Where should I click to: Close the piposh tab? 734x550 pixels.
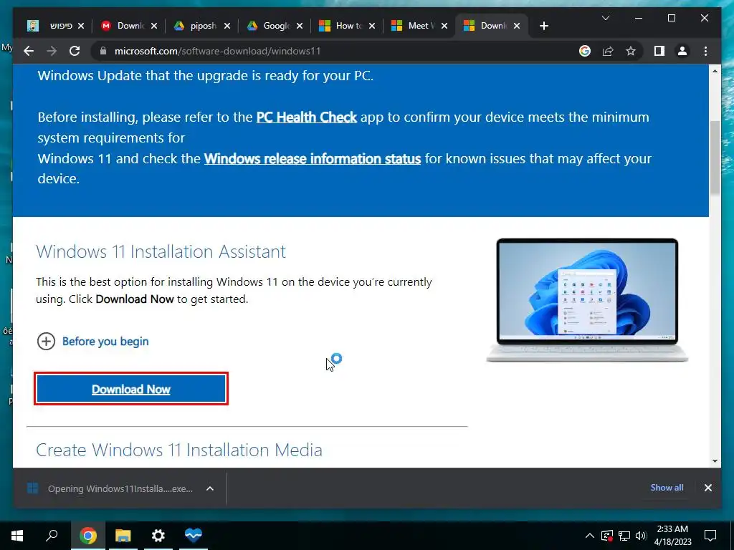click(x=227, y=26)
